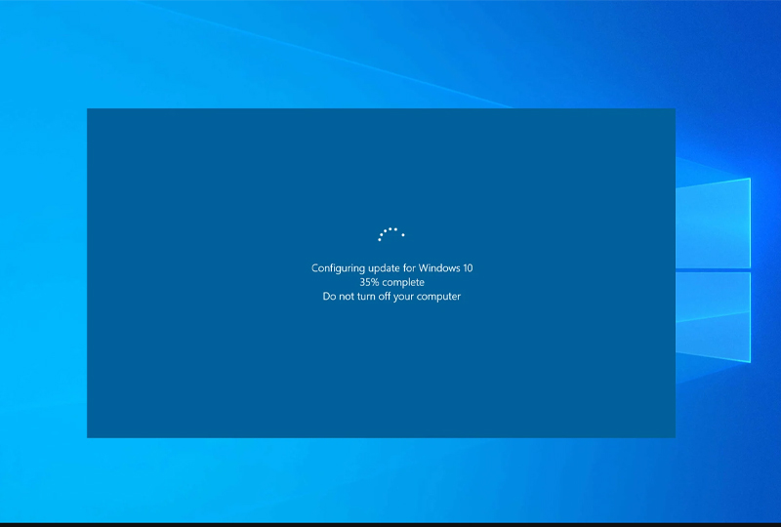Click 'Do not turn off your computer' text
The height and width of the screenshot is (527, 781).
coord(391,297)
